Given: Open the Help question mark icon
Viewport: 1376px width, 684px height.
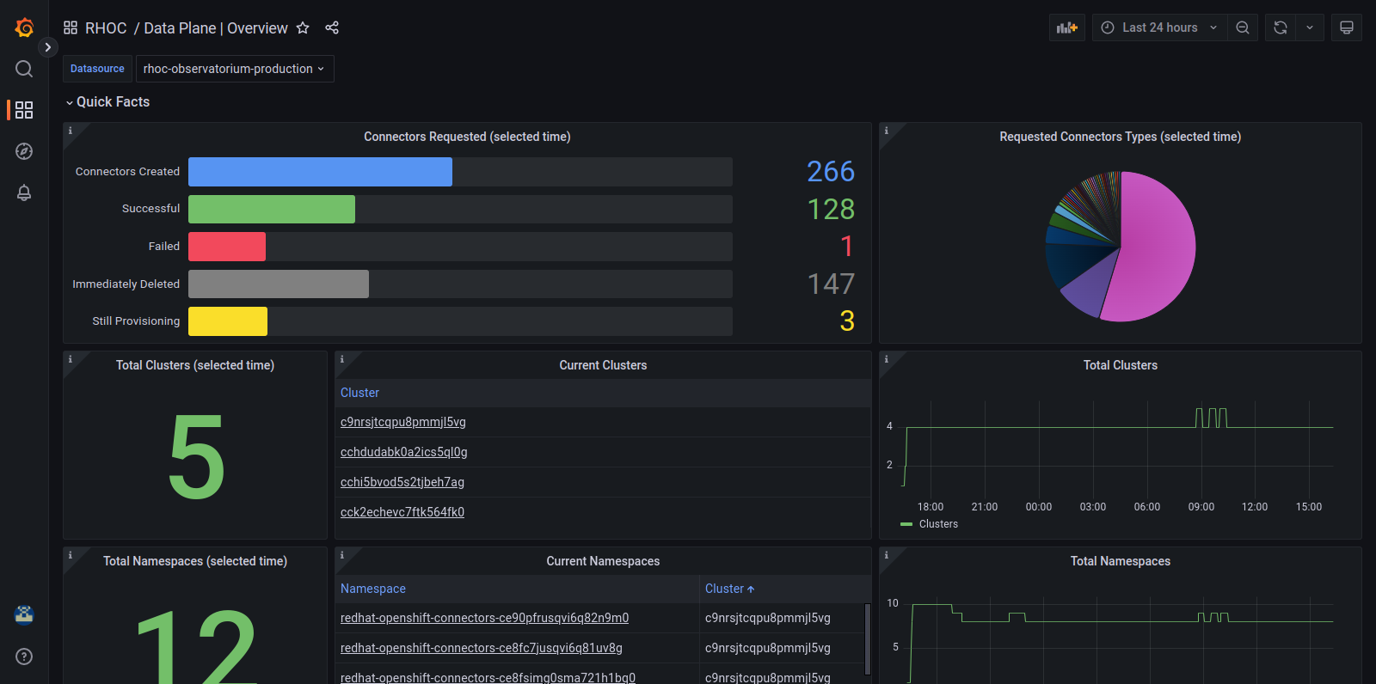Looking at the screenshot, I should (24, 657).
